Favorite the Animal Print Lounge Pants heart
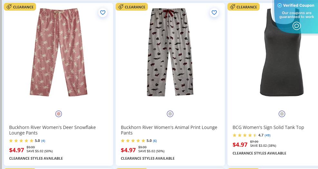 pos(214,13)
